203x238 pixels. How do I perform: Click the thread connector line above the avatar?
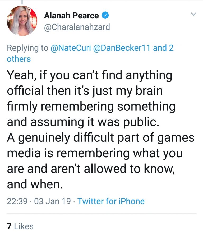click(x=22, y=2)
